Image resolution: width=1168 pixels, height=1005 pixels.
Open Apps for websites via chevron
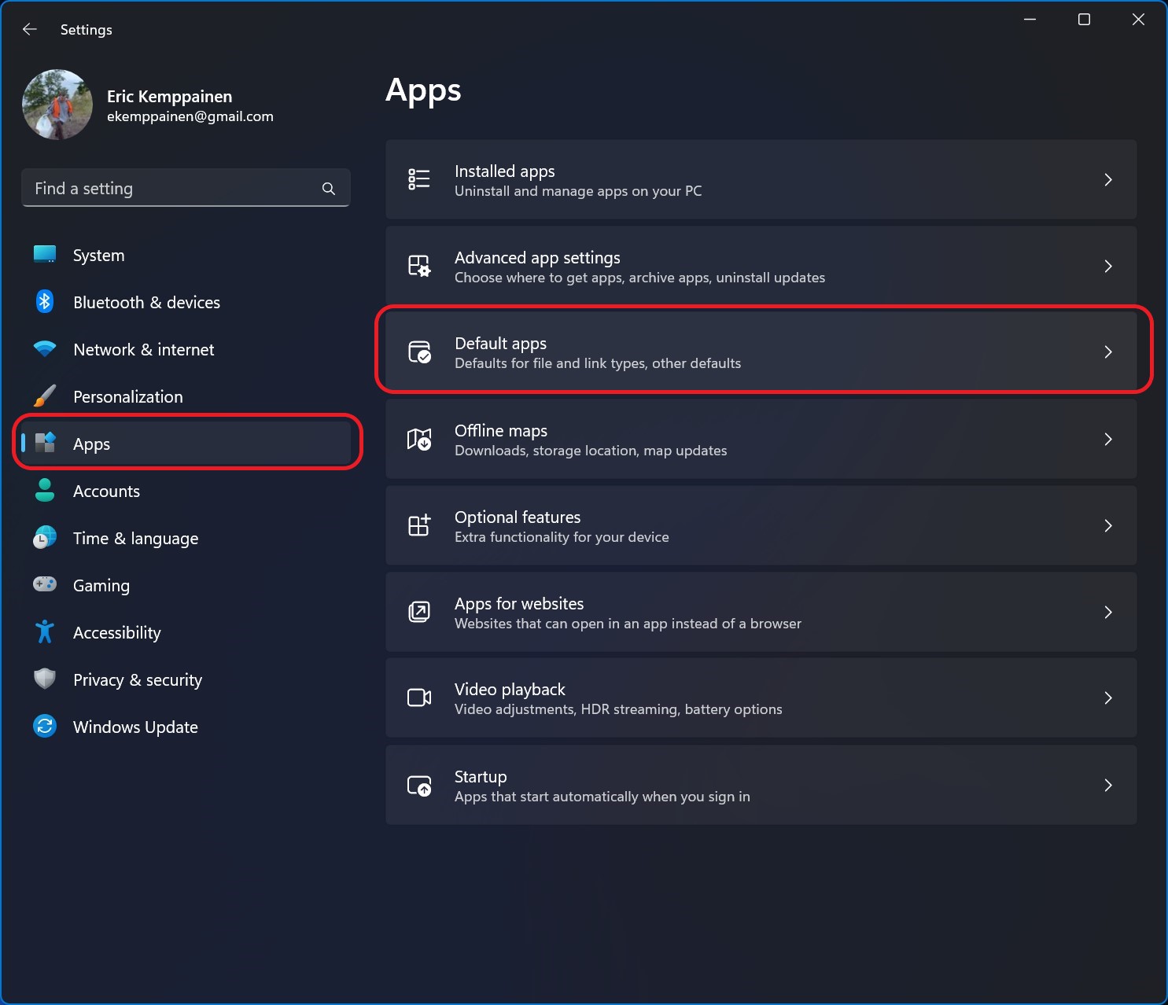tap(1108, 612)
